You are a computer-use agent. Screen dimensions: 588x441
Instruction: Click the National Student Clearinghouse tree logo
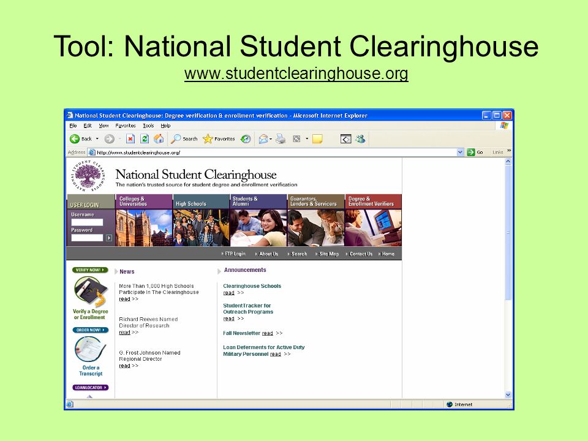pyautogui.click(x=88, y=176)
